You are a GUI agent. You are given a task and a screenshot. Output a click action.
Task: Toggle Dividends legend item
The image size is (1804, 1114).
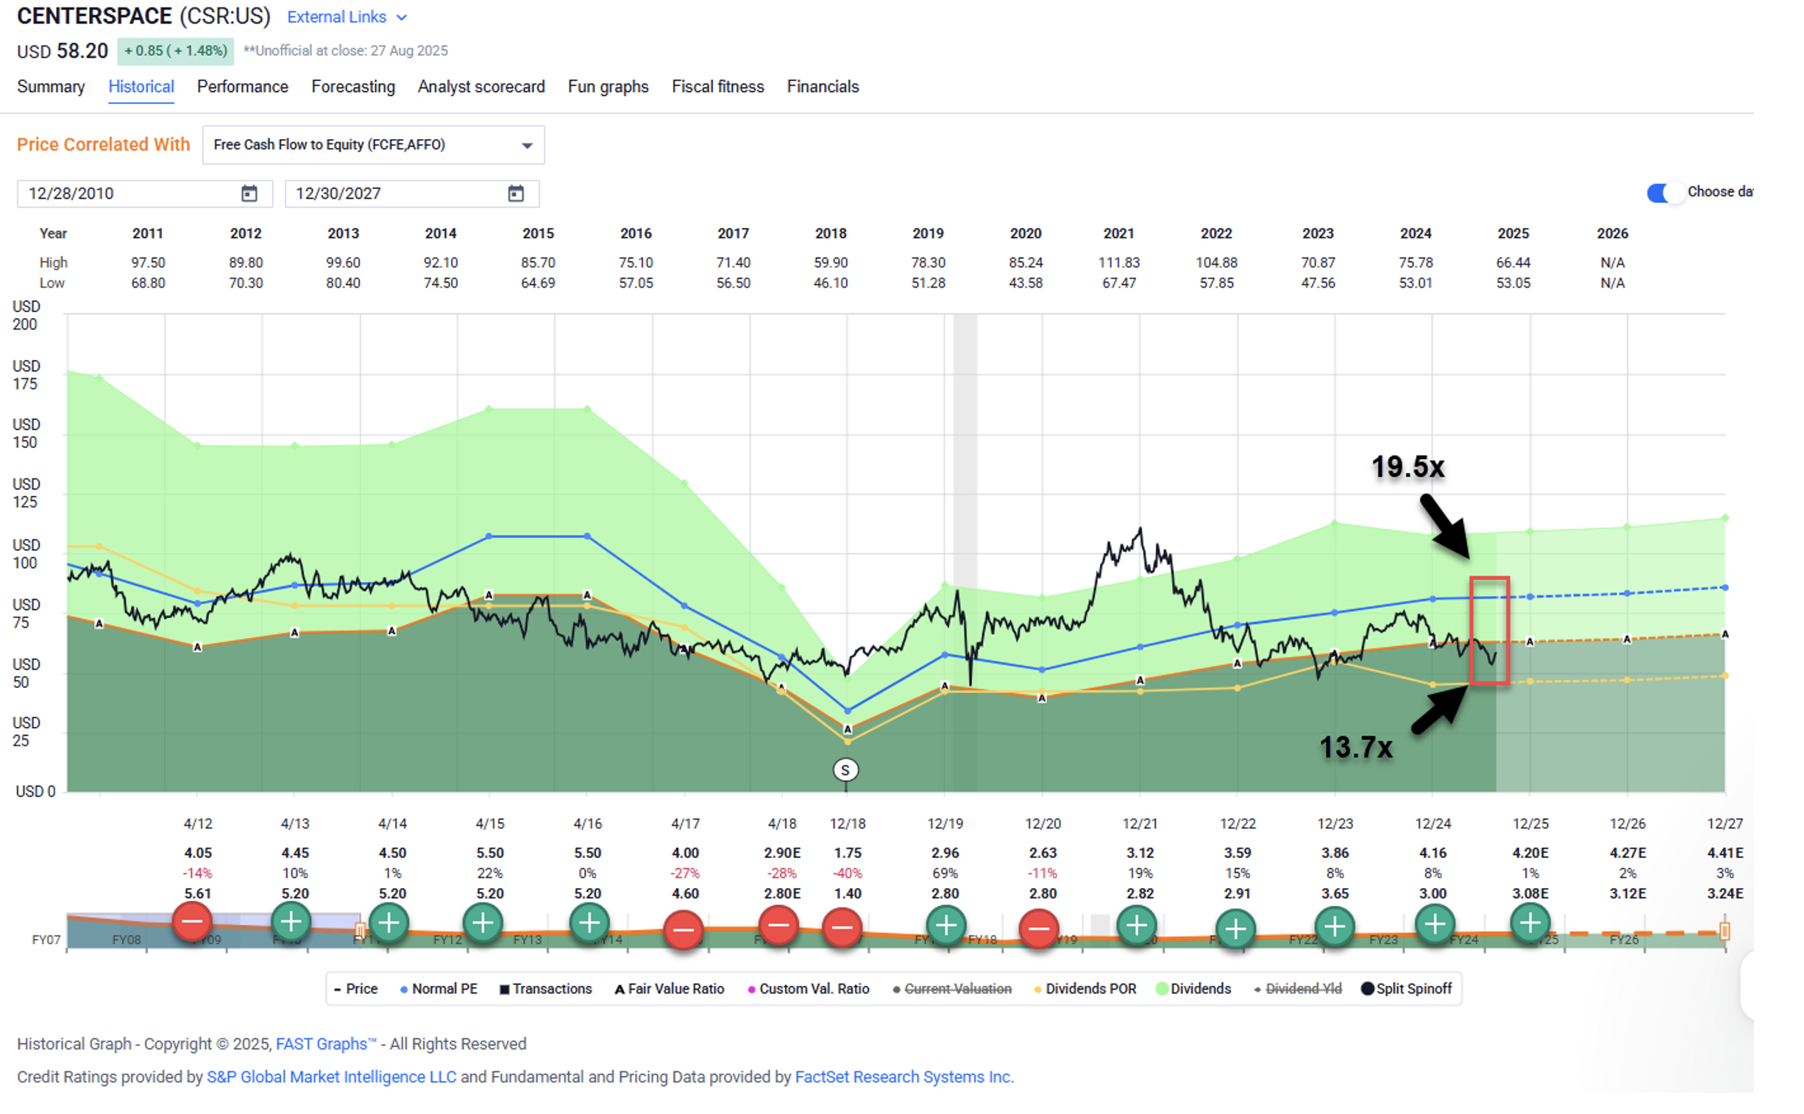(1193, 990)
